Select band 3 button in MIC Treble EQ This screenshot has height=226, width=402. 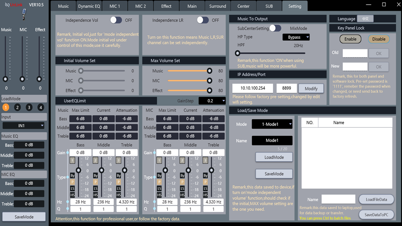(x=205, y=160)
